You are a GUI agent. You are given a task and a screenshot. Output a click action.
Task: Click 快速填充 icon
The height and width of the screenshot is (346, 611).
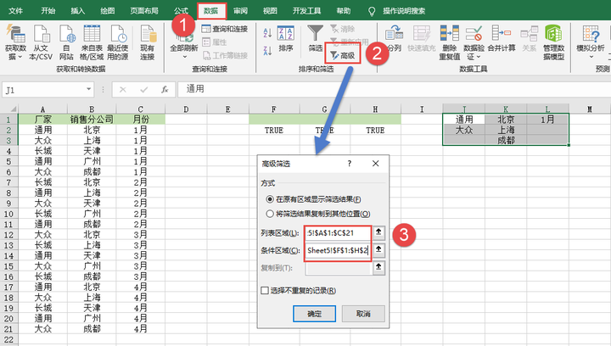422,34
